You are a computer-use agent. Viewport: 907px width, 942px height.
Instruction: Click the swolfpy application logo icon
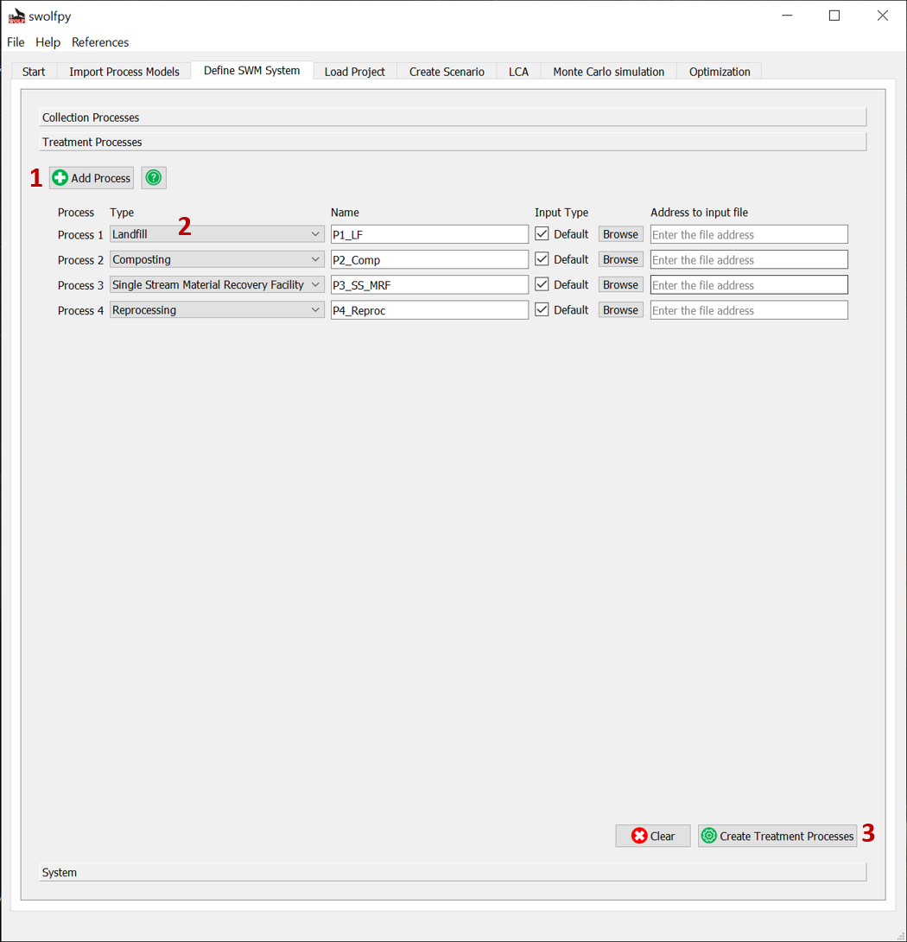(16, 16)
